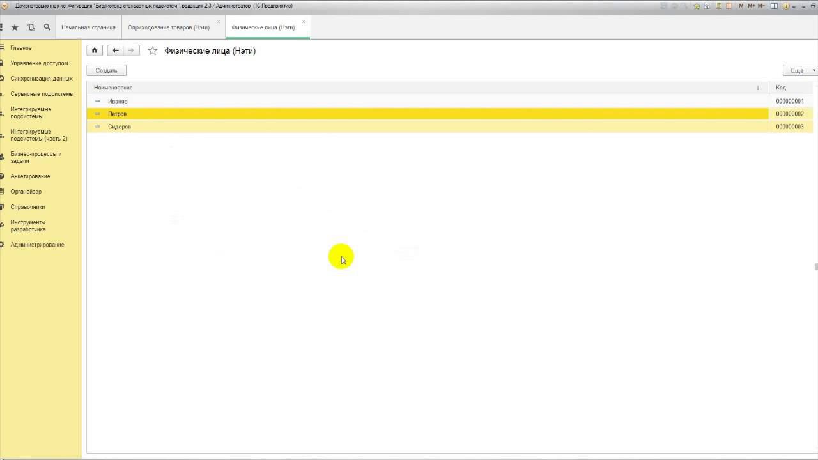Image resolution: width=818 pixels, height=460 pixels.
Task: Click the row icon beside Иванов
Action: 98,101
